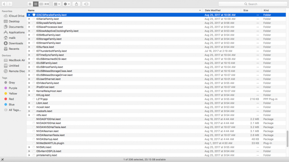Click the Edit Tags toolbar button
The height and width of the screenshot is (162, 289).
86,4
